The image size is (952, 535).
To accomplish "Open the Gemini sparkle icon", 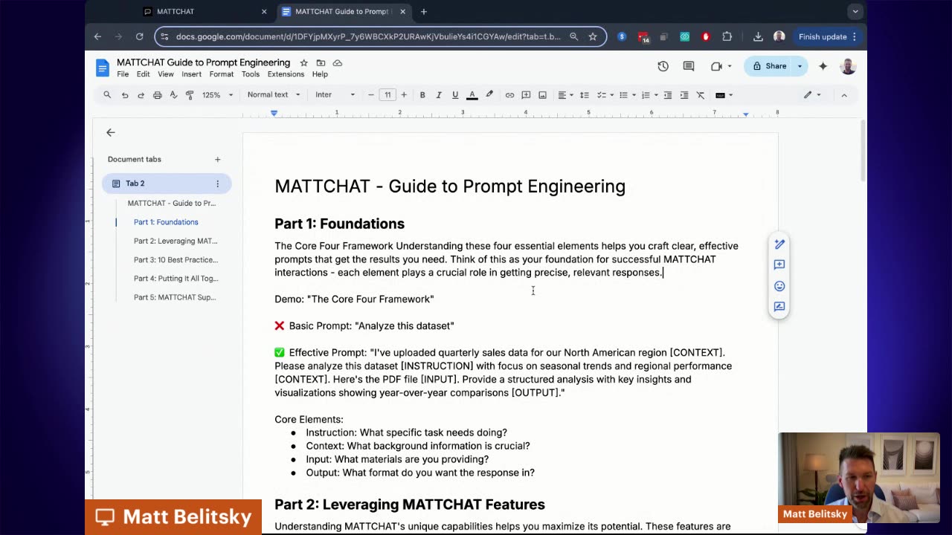I will pos(823,66).
